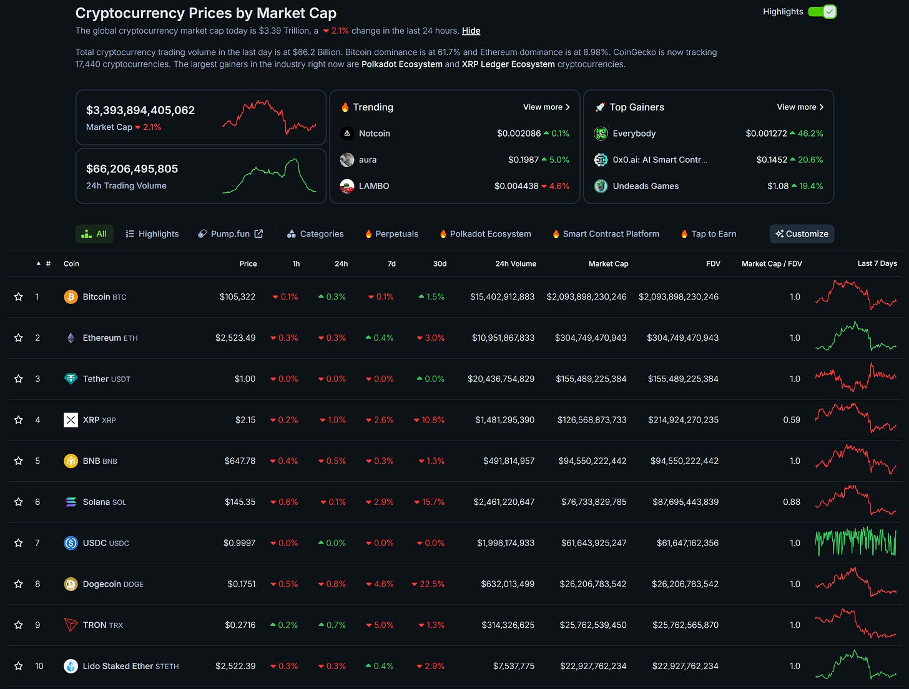Star Bitcoin as a favorite
Screen dimensions: 909x689
click(x=19, y=297)
